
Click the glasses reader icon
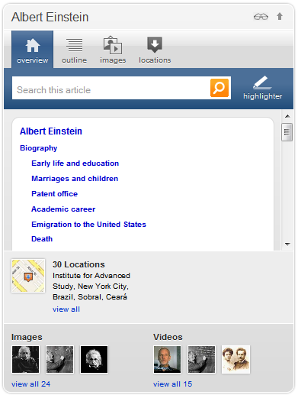click(261, 17)
